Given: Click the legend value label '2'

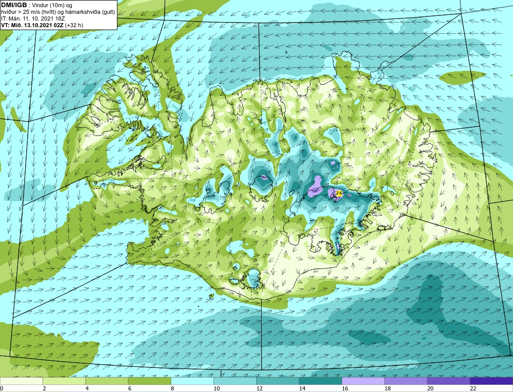Looking at the screenshot, I should pos(44,388).
